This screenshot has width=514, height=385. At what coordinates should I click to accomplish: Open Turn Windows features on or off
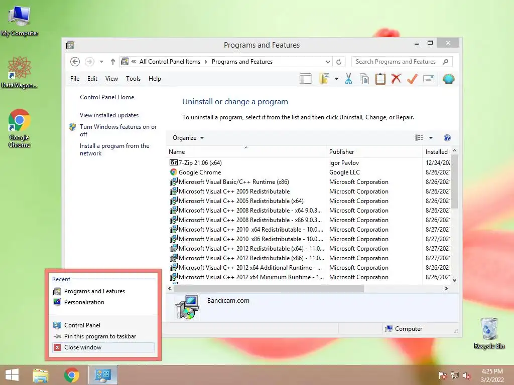(x=118, y=130)
